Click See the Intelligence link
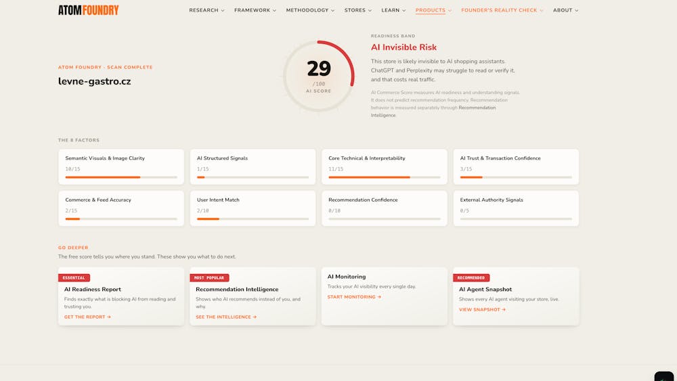 226,317
